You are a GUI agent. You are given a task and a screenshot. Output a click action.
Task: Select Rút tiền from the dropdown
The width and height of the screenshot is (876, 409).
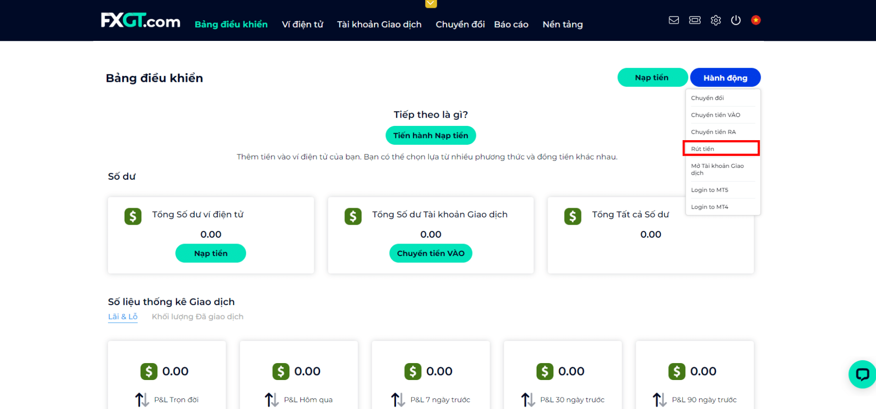(721, 148)
